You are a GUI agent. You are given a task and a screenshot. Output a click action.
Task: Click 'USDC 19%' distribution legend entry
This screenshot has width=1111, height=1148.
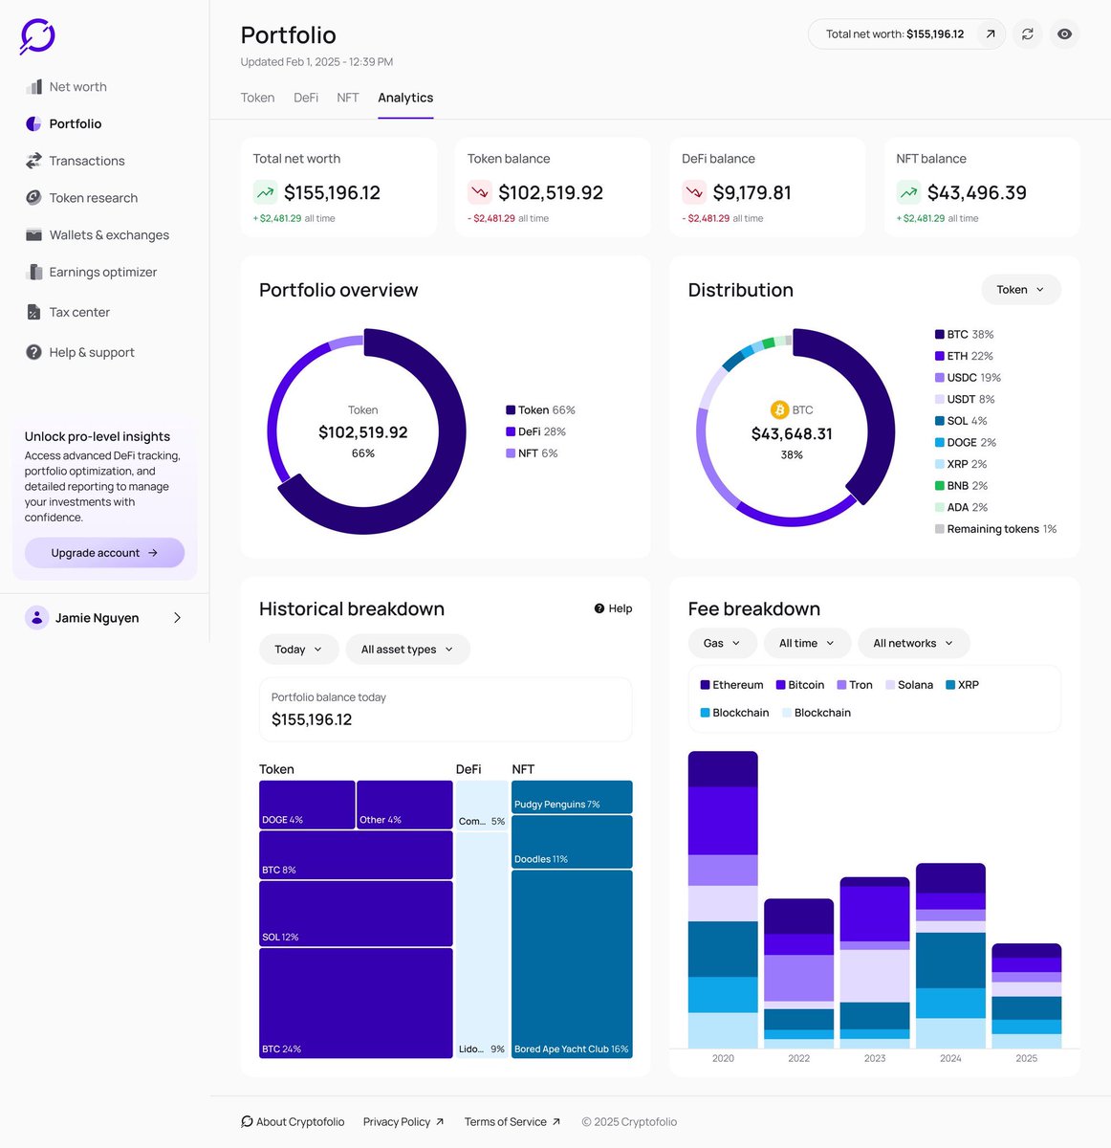point(968,378)
